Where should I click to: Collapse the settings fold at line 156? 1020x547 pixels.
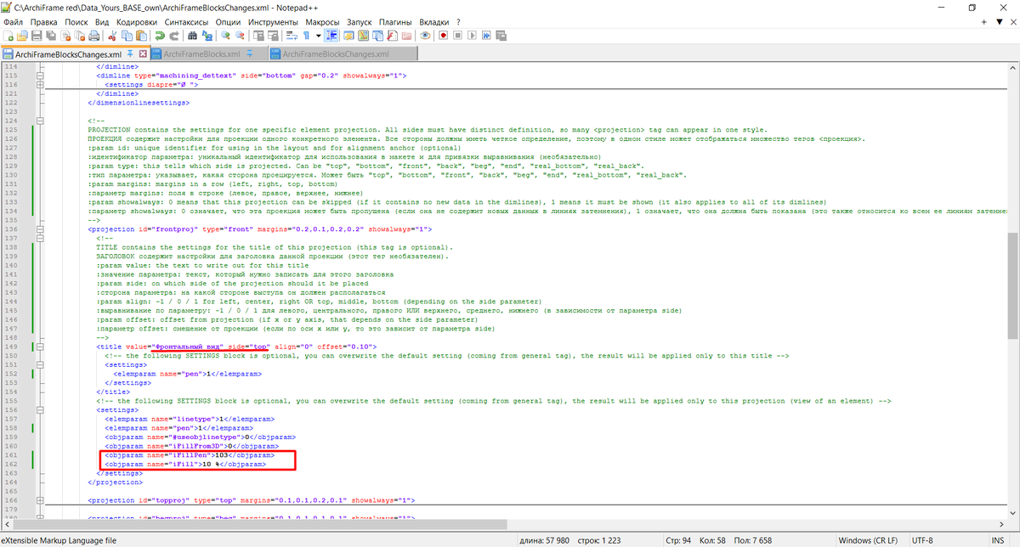tap(40, 409)
